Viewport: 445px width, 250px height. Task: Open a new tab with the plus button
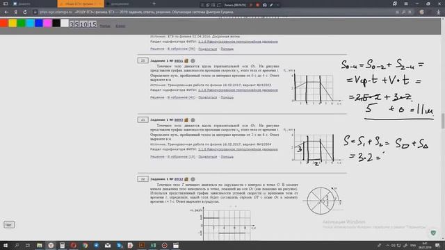click(x=154, y=4)
